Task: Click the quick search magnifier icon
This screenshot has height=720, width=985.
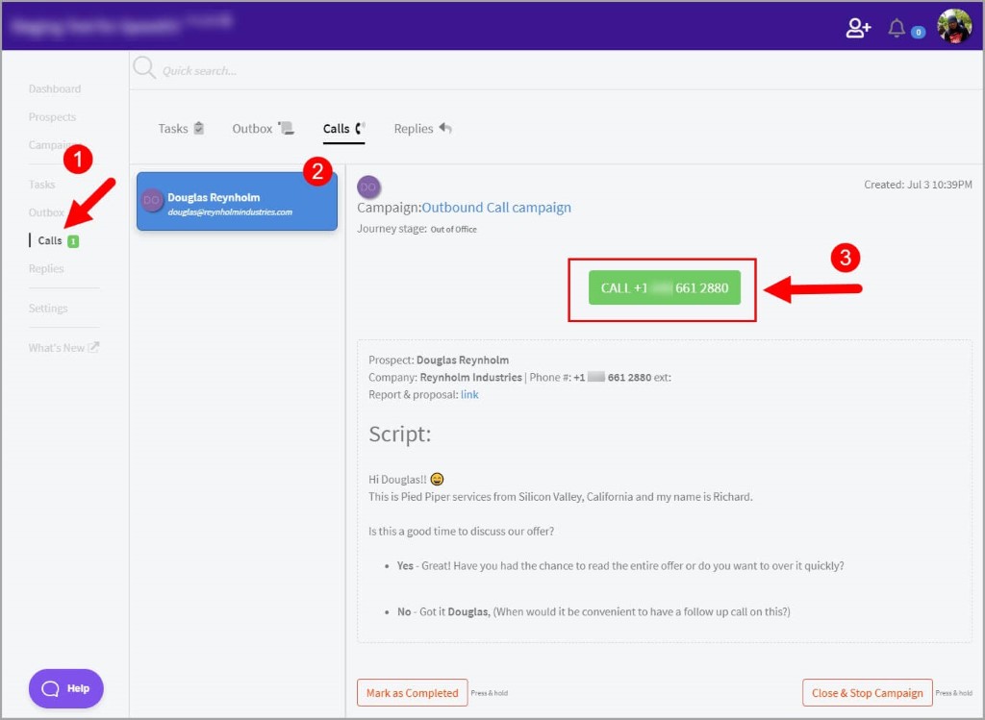Action: pos(143,68)
